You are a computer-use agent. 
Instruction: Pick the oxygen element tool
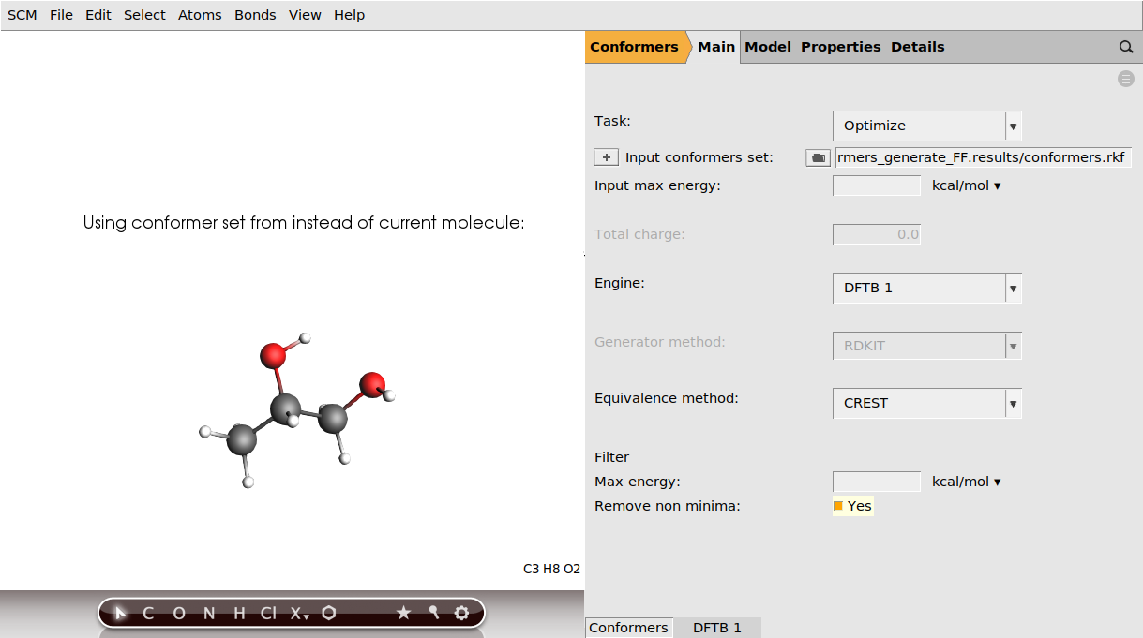pos(178,613)
